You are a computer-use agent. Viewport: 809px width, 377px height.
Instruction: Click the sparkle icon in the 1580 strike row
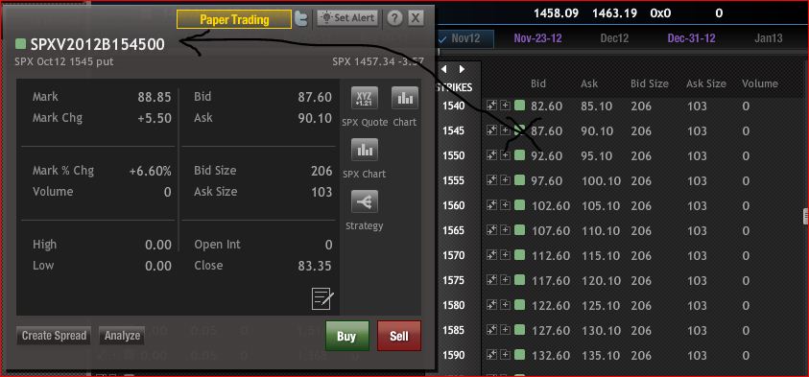tap(491, 305)
